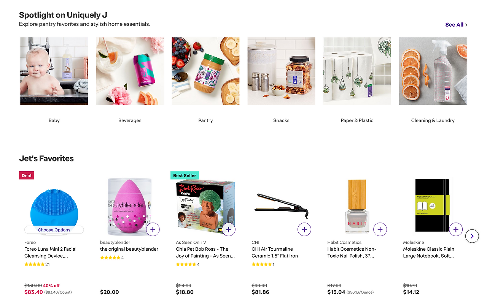Add Habit Cosmetics Nail Polish to cart
Viewport: 487px width, 305px height.
point(380,229)
